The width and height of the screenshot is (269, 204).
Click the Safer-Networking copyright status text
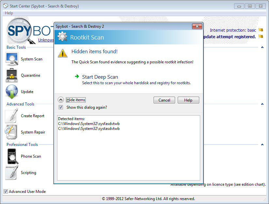pos(148,199)
